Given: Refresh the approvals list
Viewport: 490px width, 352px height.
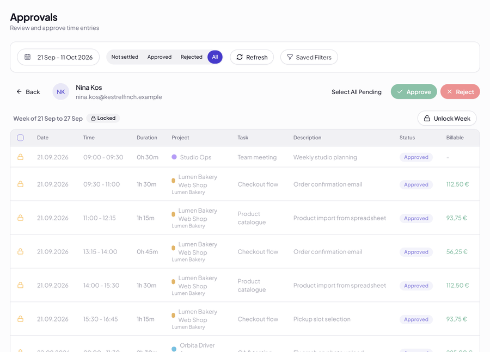Looking at the screenshot, I should (x=252, y=57).
